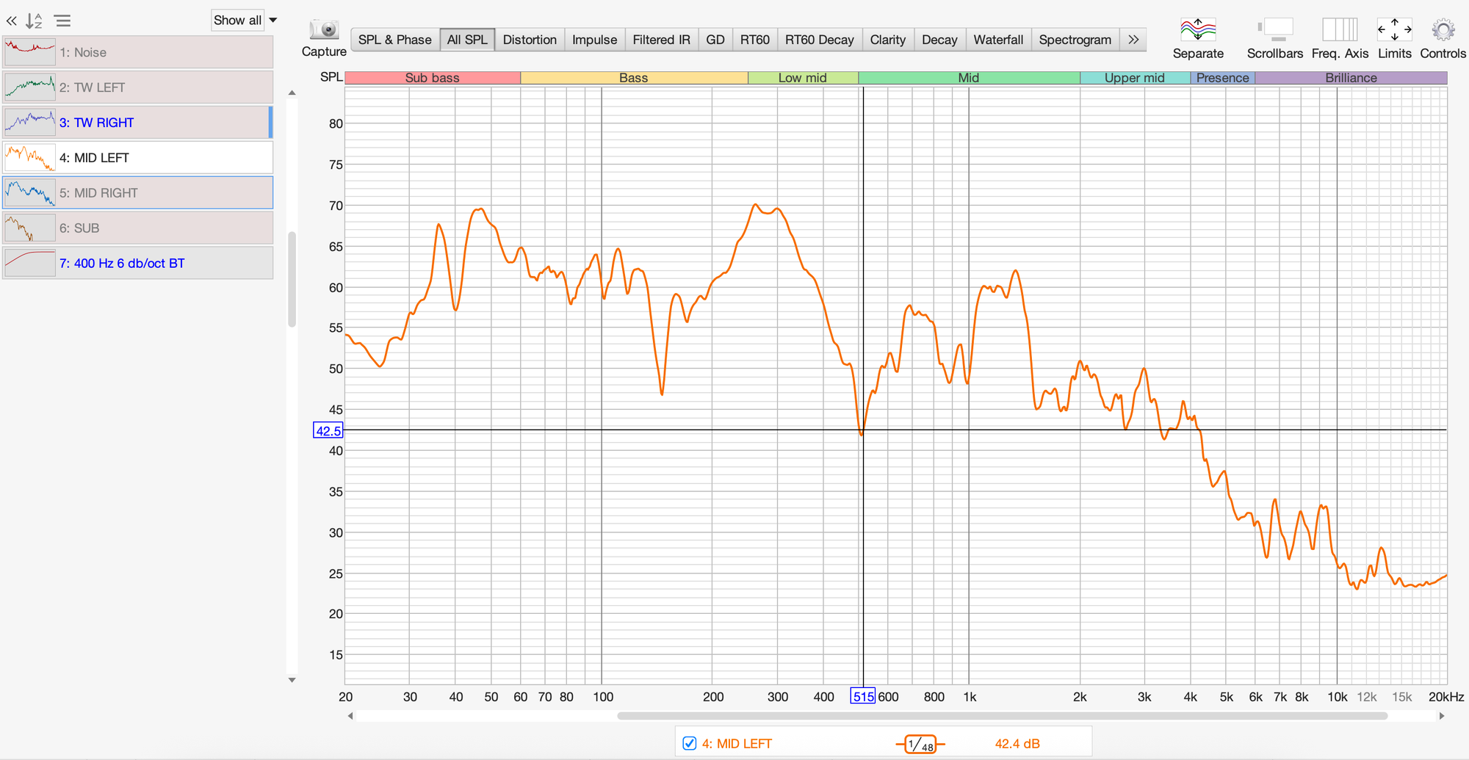Screen dimensions: 1469x760
Task: Toggle Separate traces view
Action: pyautogui.click(x=1197, y=30)
